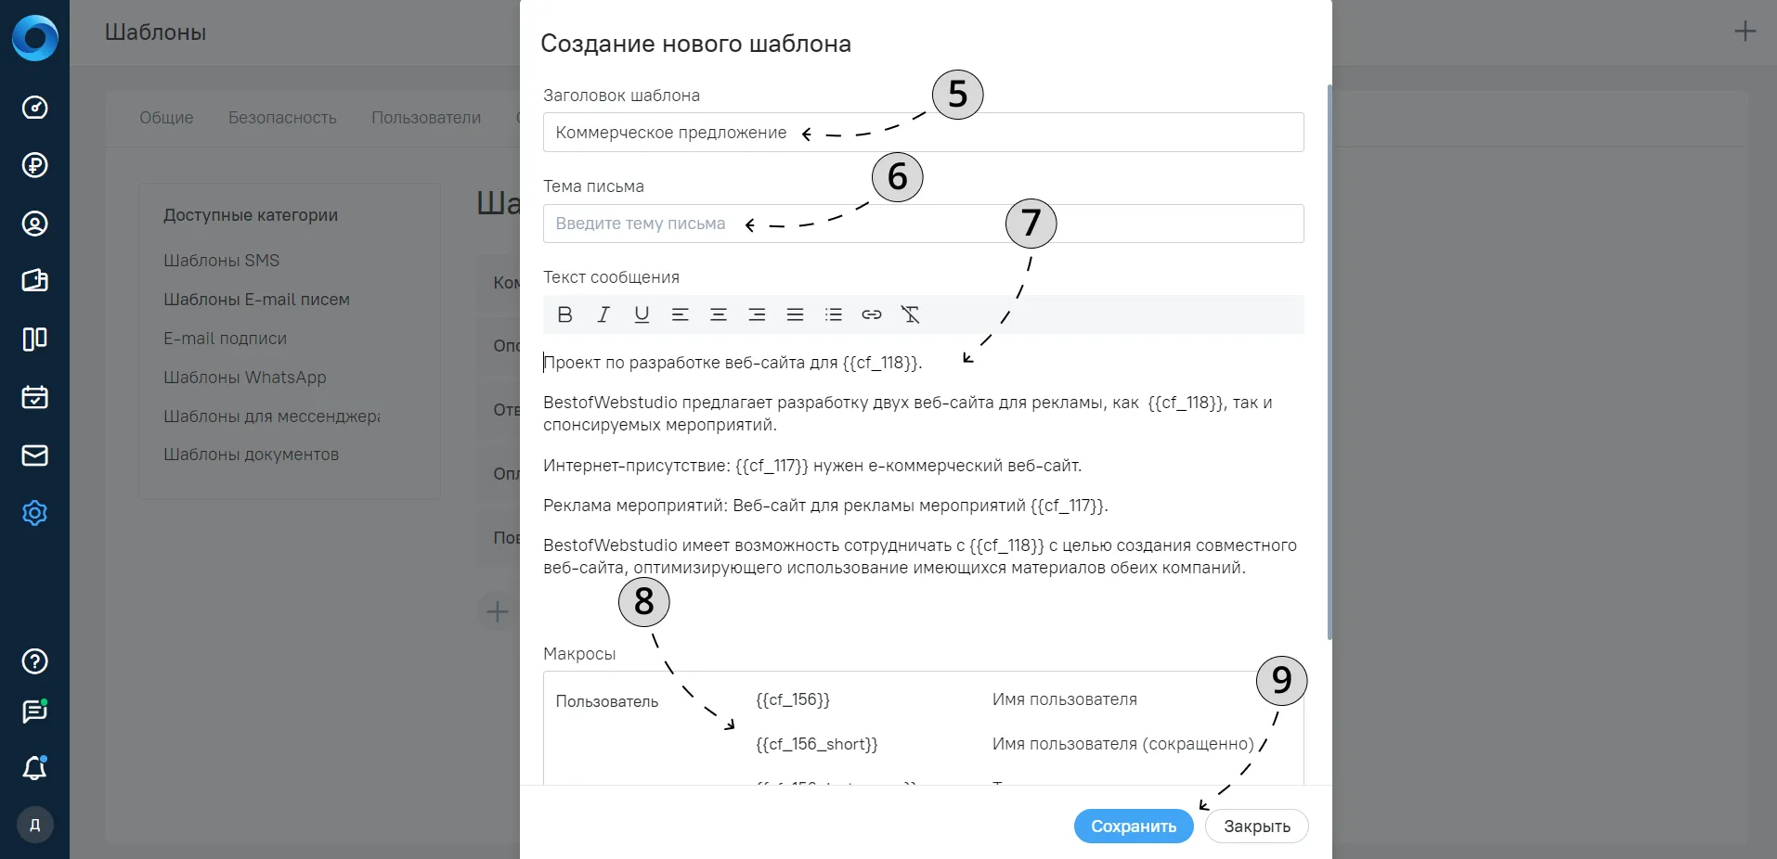
Task: Save the new template
Action: click(x=1134, y=827)
